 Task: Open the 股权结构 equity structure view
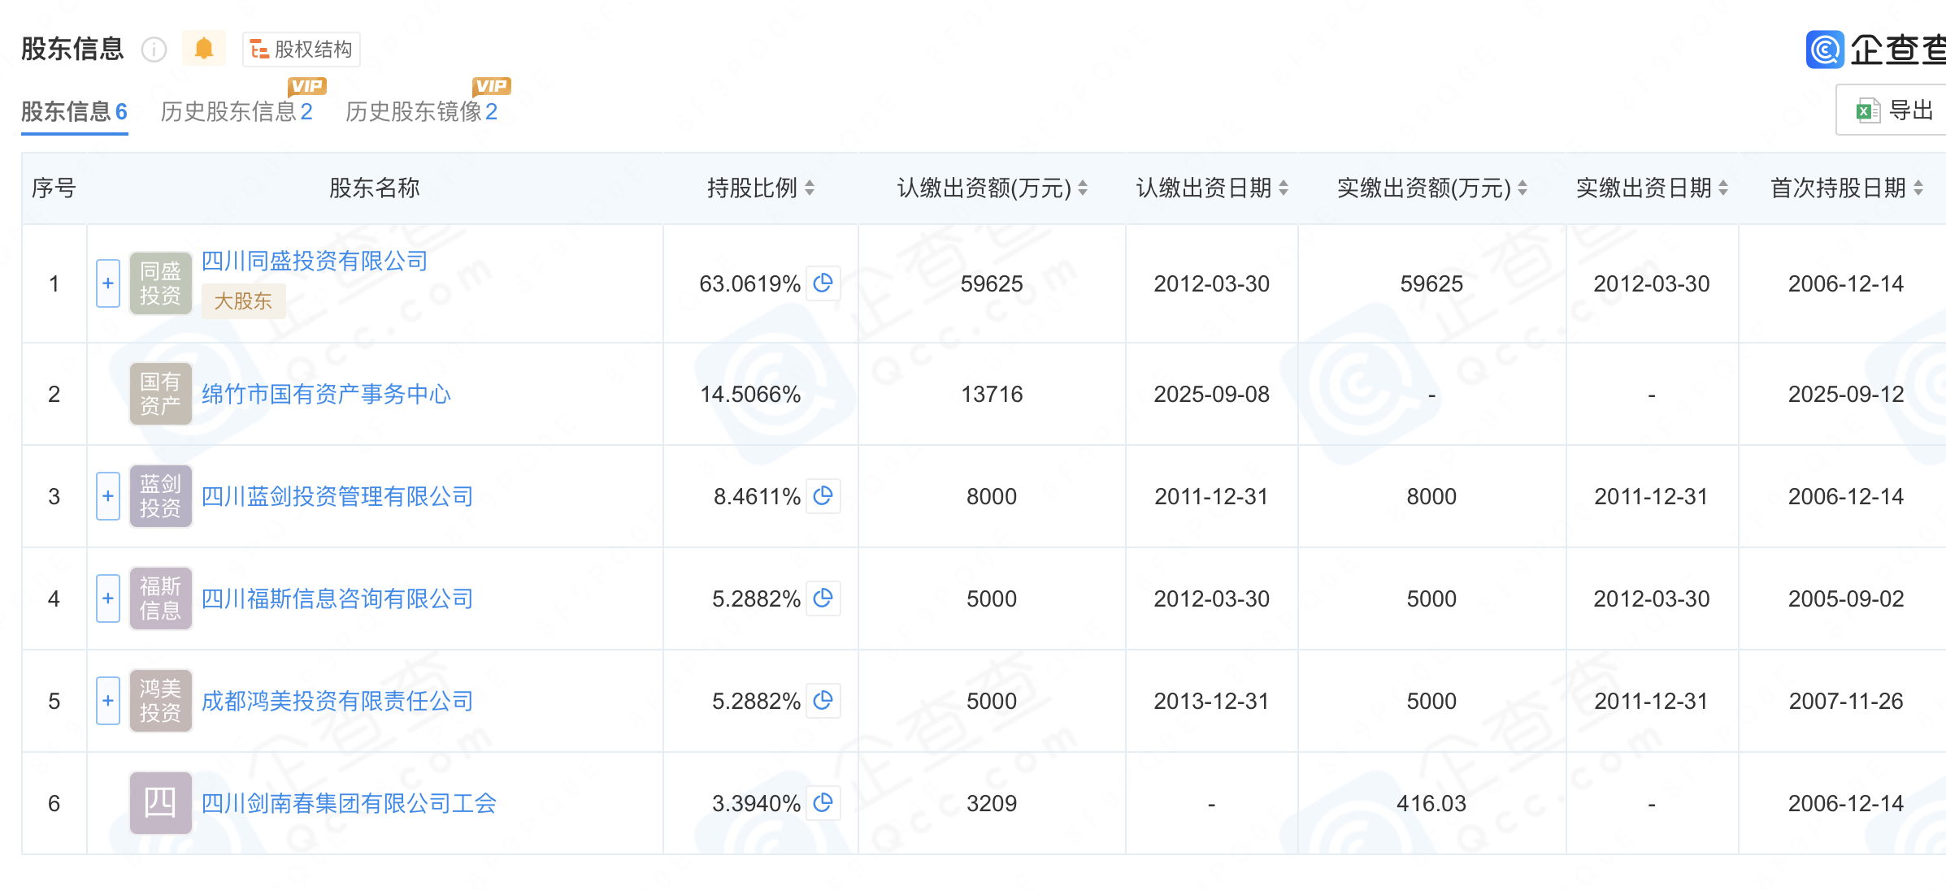click(302, 50)
